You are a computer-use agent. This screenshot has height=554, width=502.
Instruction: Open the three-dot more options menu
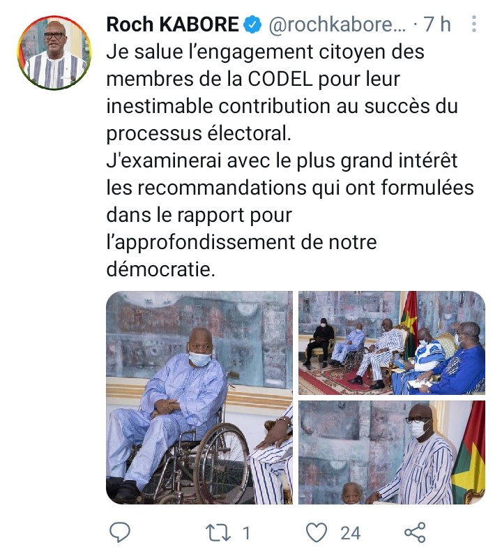click(x=474, y=24)
